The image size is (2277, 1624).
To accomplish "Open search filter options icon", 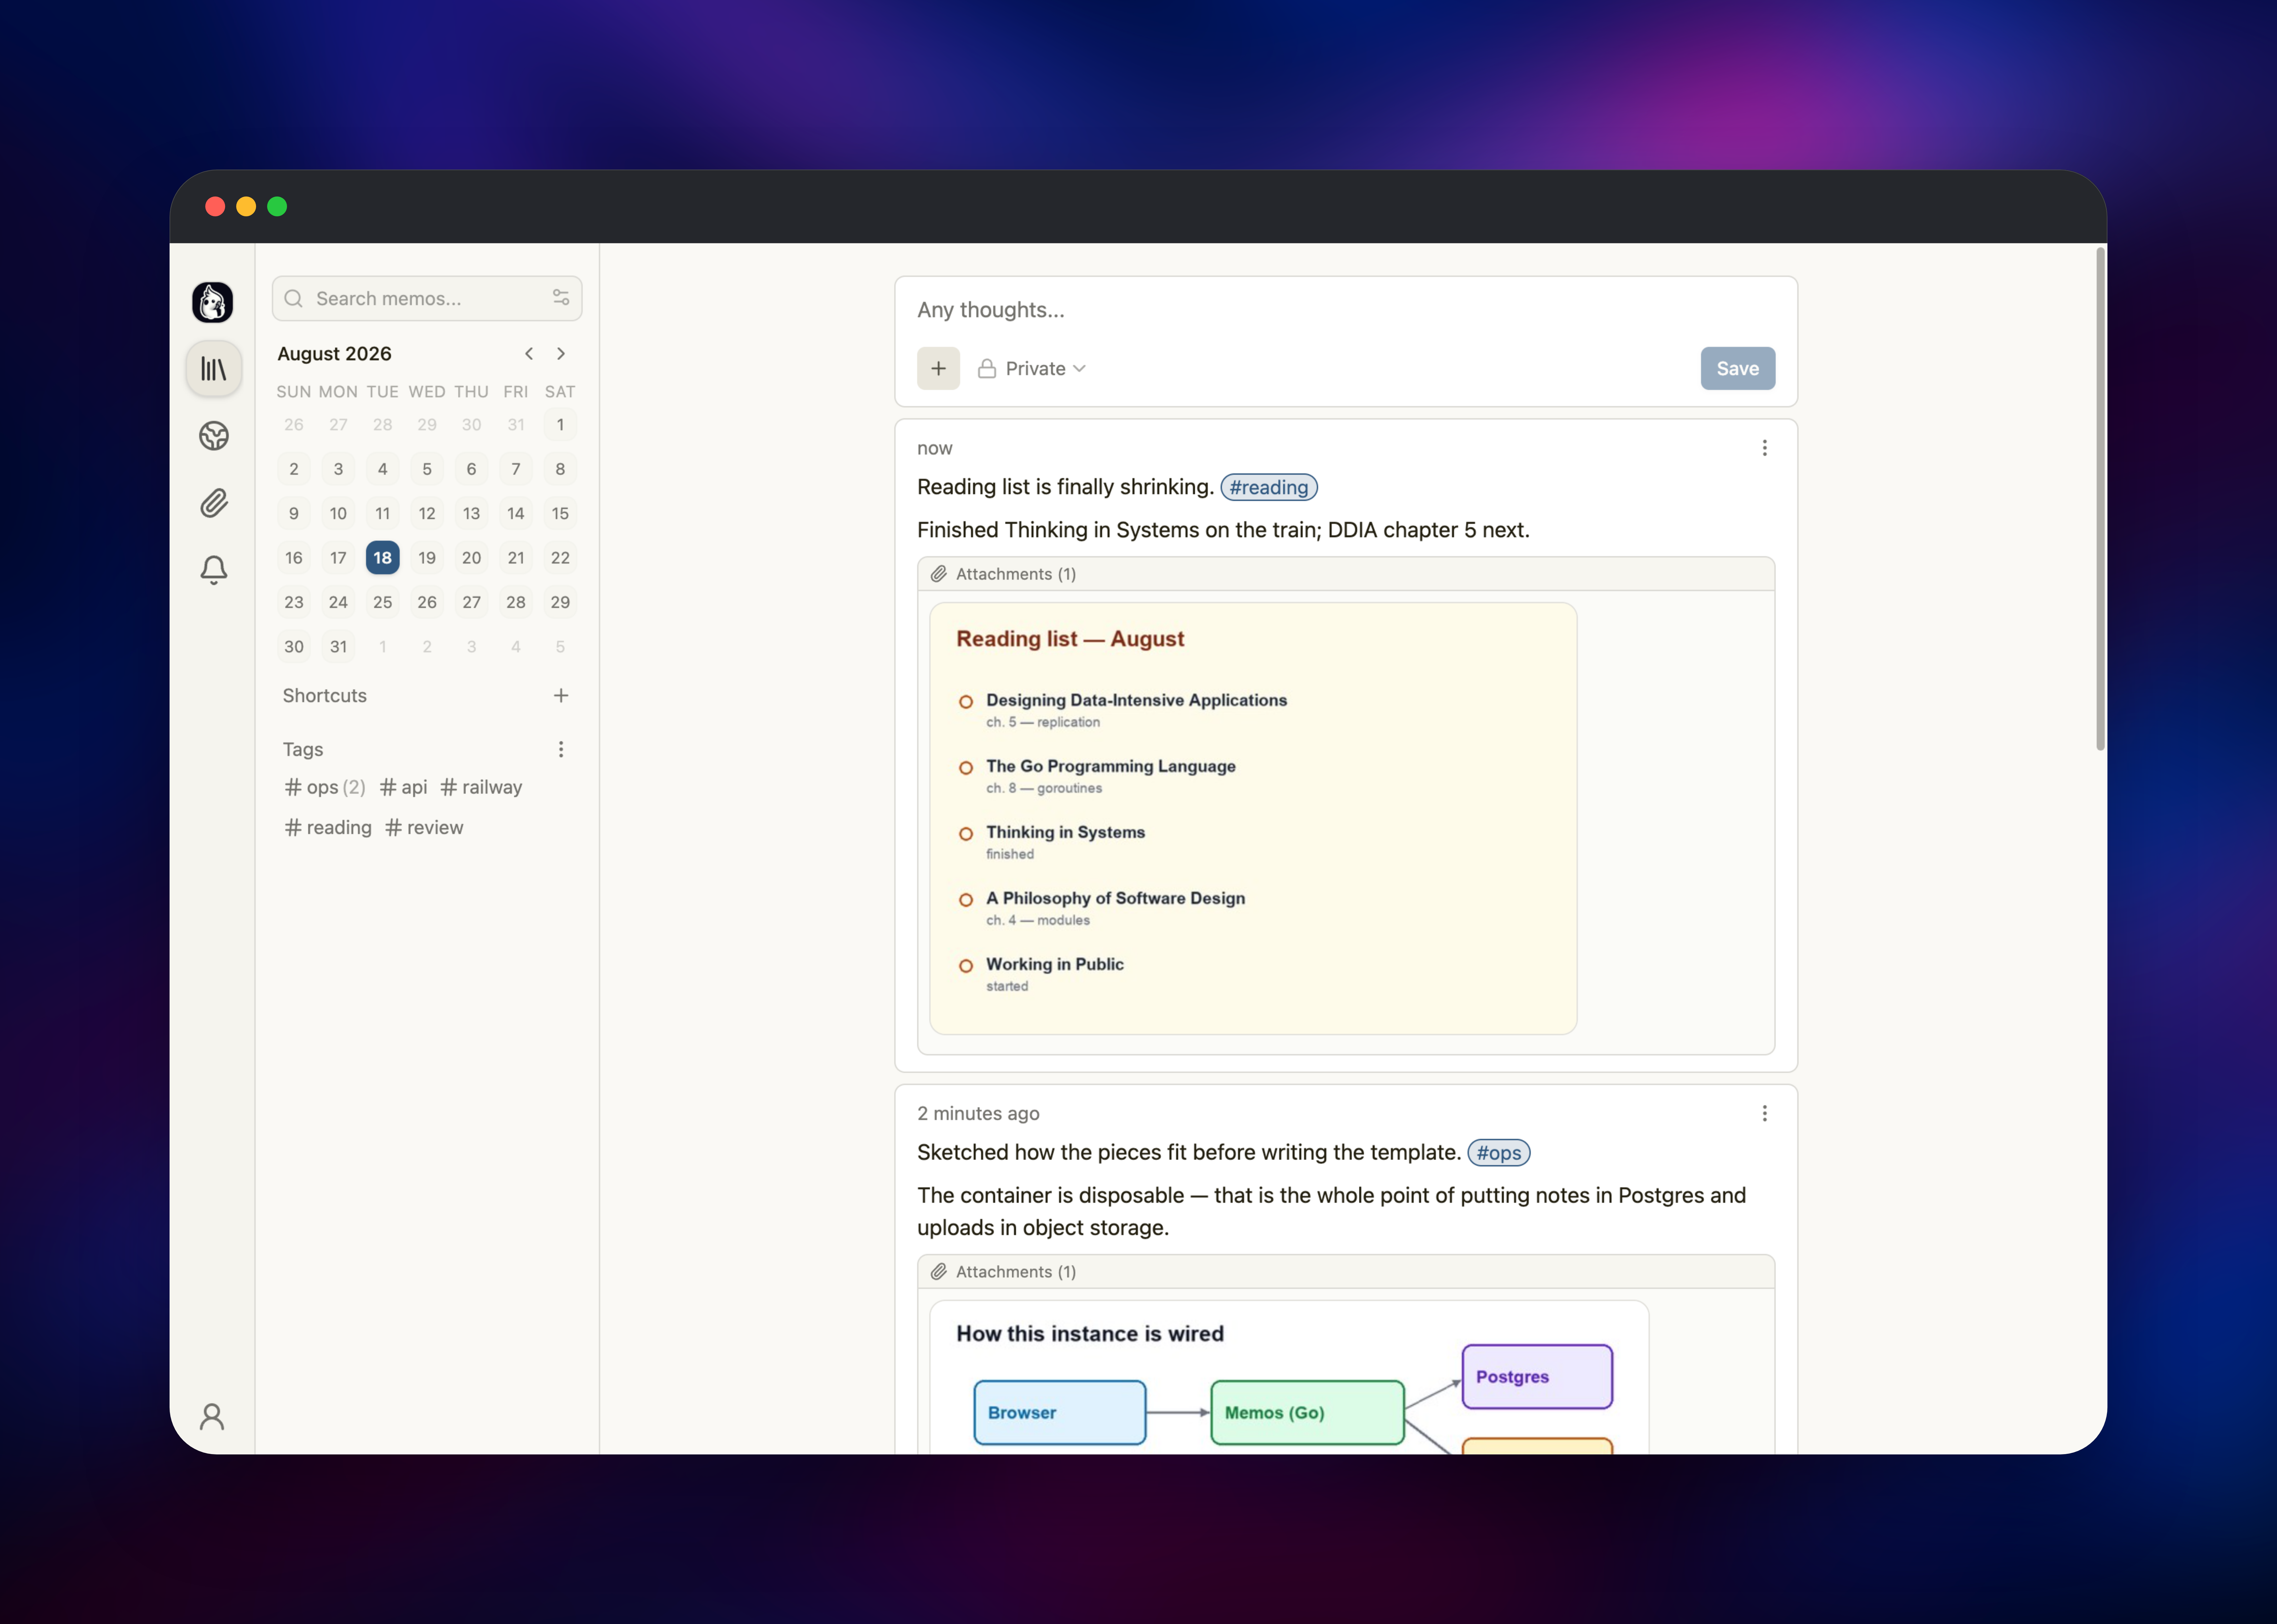I will (x=561, y=298).
